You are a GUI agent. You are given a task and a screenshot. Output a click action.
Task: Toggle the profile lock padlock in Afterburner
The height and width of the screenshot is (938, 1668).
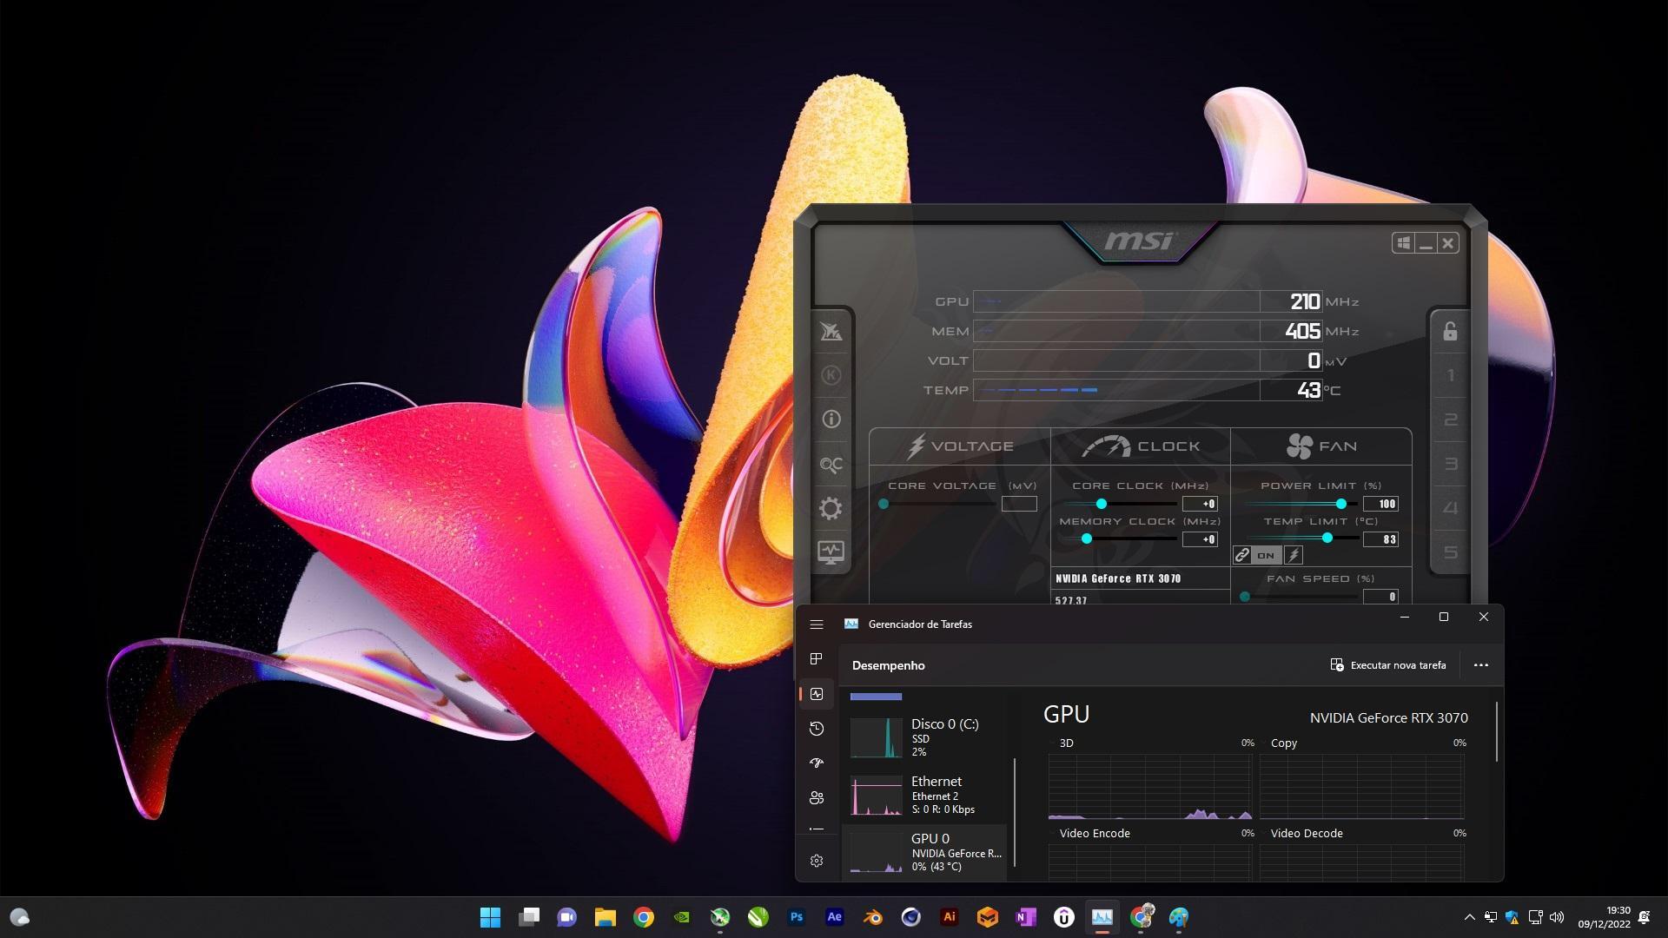[x=1450, y=331]
